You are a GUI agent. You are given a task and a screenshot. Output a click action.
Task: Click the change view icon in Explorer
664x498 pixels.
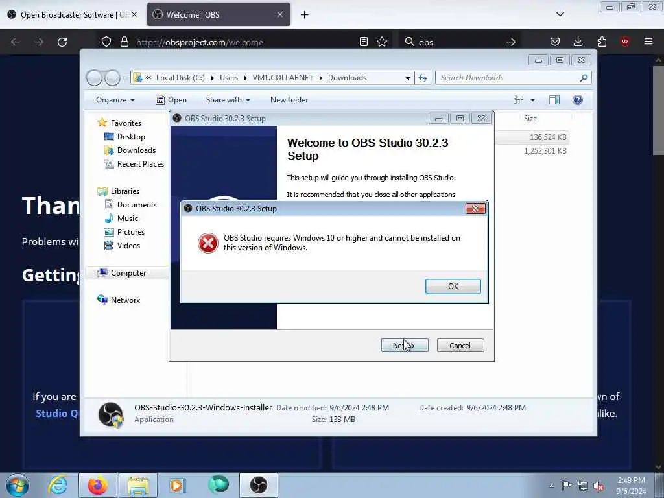point(519,100)
